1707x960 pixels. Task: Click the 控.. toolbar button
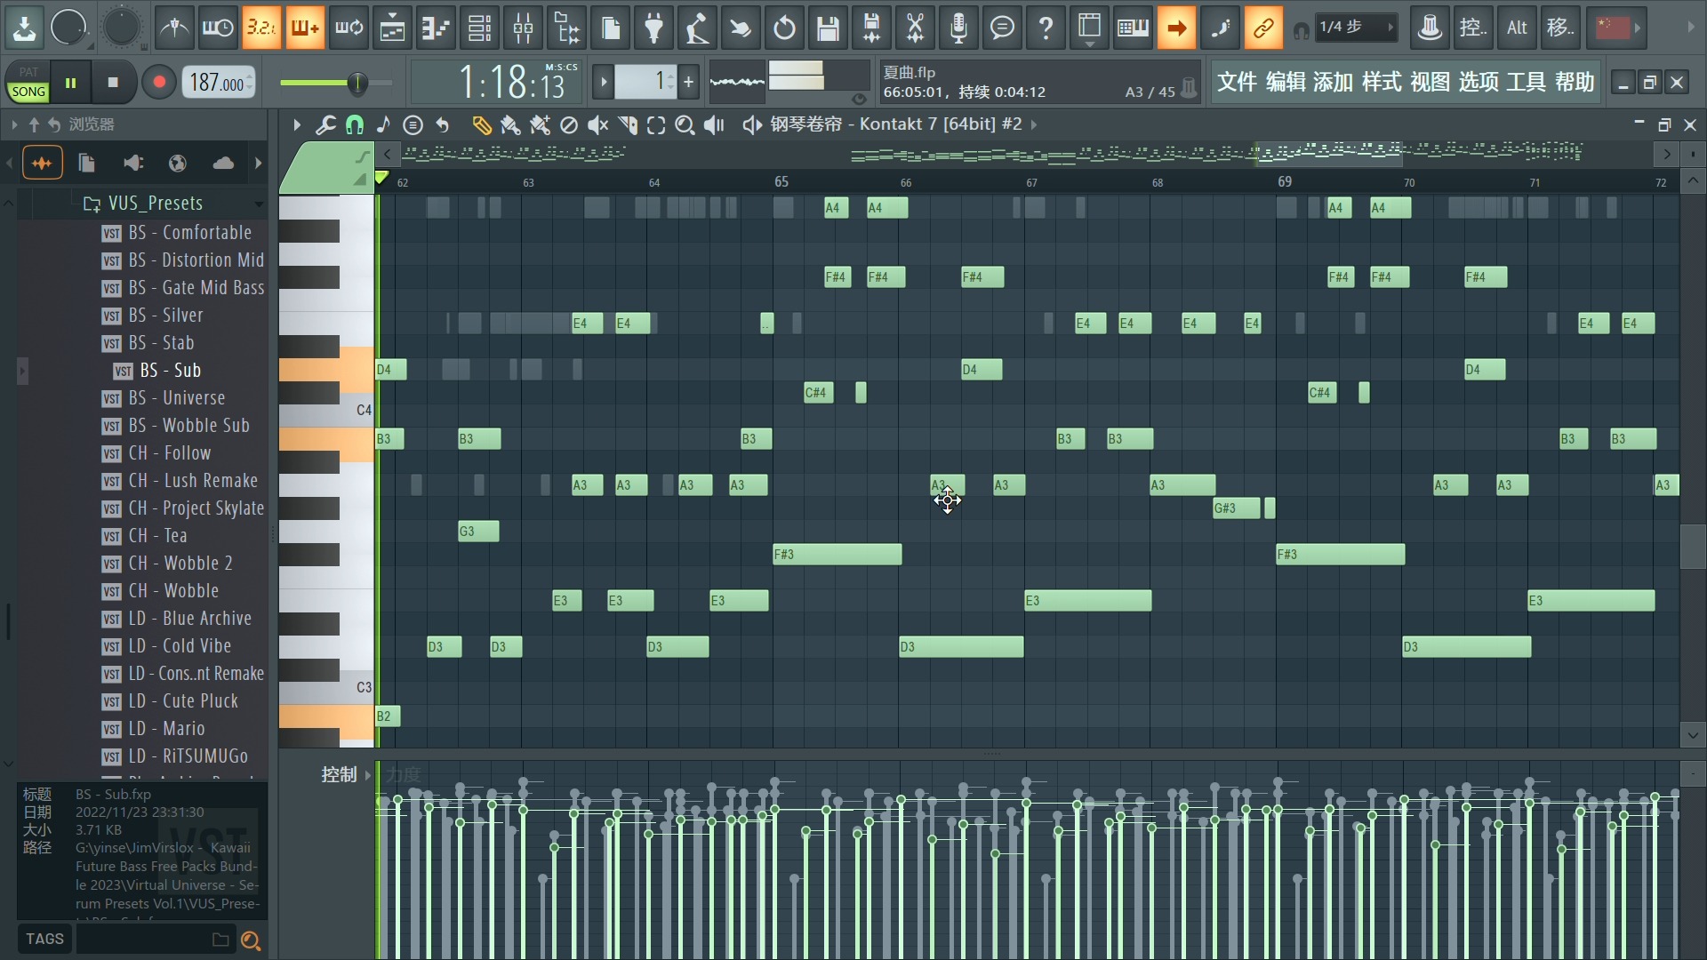tap(1473, 28)
